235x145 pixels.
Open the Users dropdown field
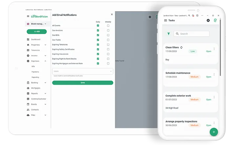point(83,71)
